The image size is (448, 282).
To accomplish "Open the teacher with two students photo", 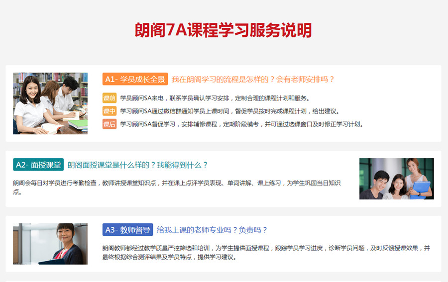I will [396, 179].
